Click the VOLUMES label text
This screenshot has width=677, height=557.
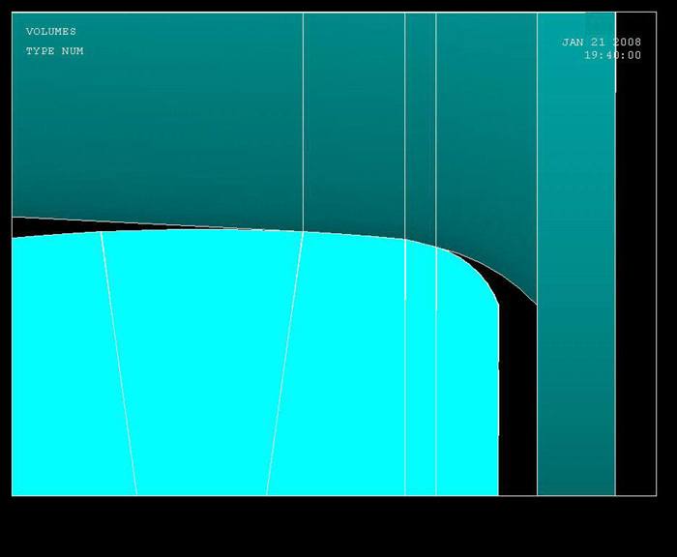click(x=51, y=32)
